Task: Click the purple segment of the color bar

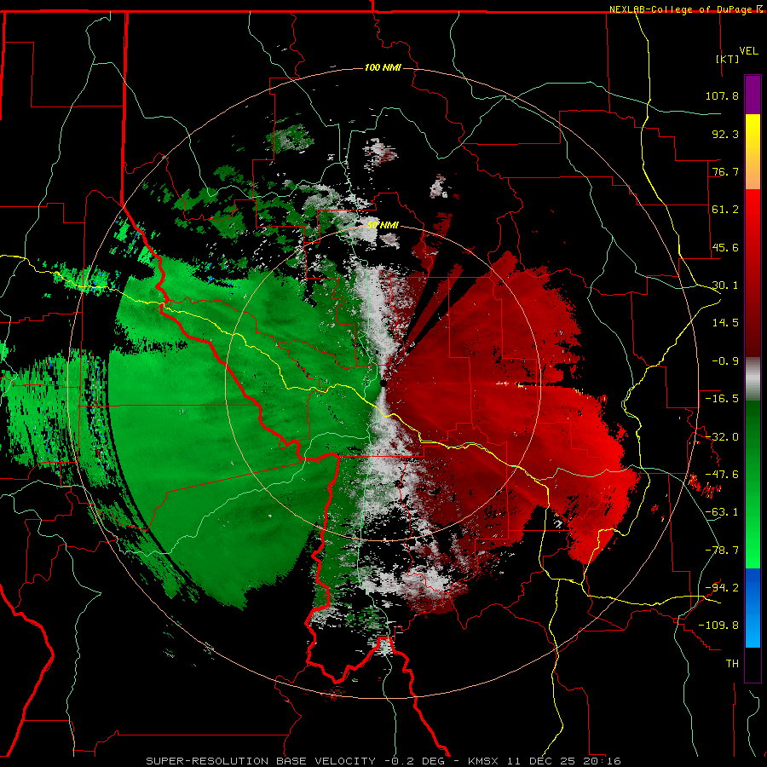Action: tap(753, 95)
